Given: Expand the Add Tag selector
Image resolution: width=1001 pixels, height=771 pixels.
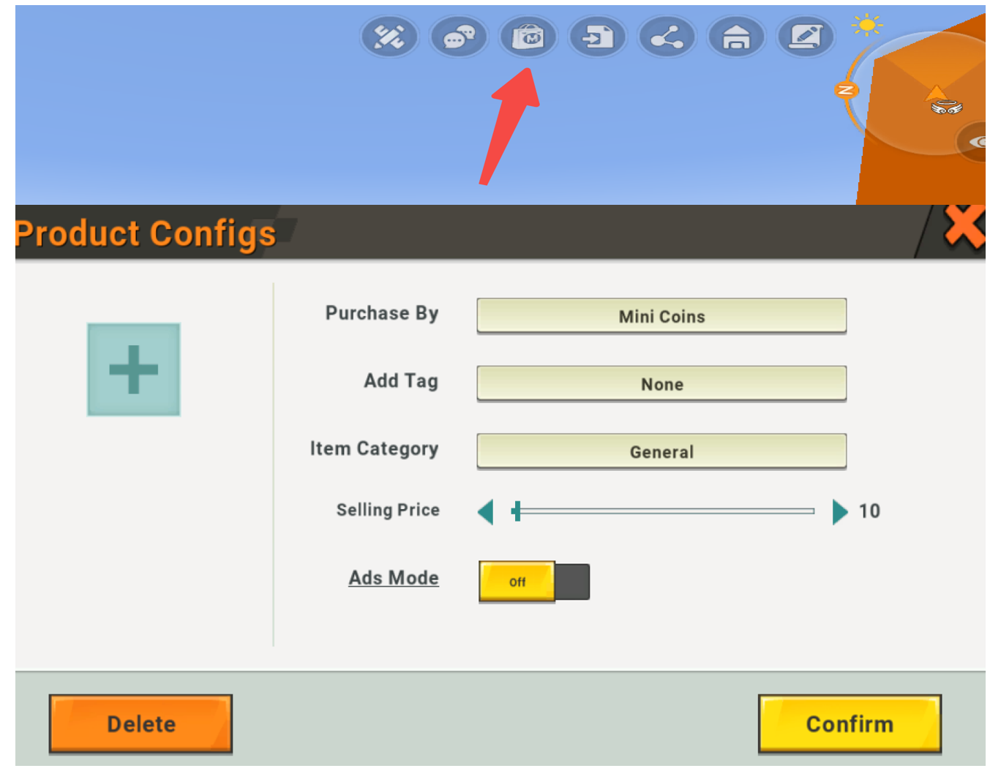Looking at the screenshot, I should [661, 384].
